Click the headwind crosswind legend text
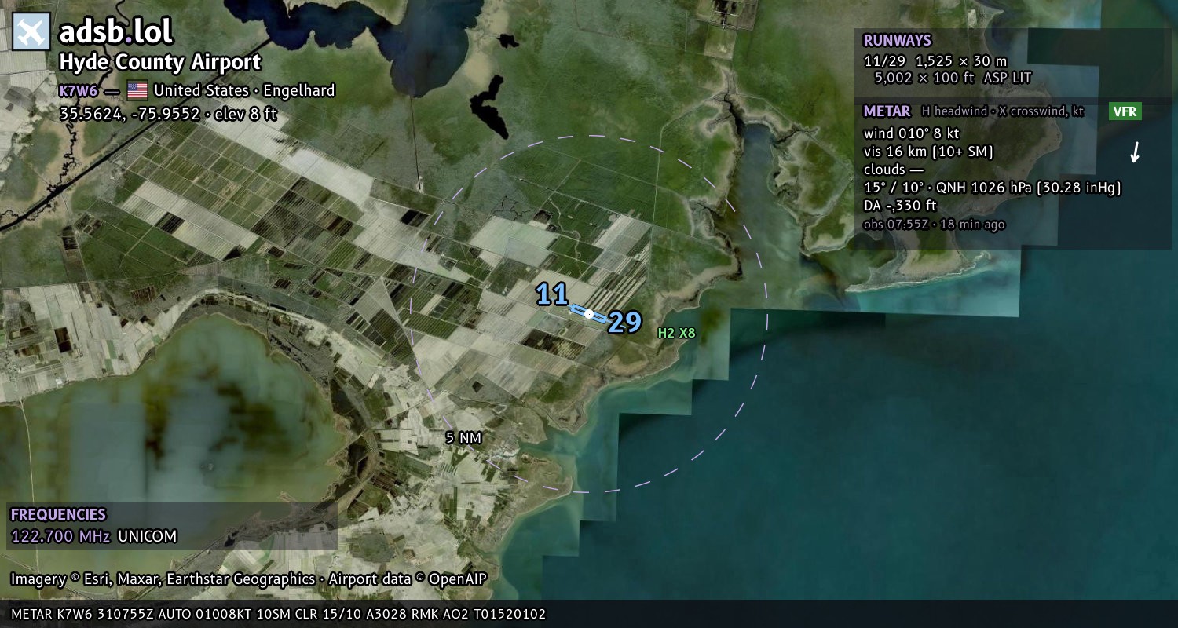Image resolution: width=1178 pixels, height=628 pixels. pyautogui.click(x=1003, y=111)
